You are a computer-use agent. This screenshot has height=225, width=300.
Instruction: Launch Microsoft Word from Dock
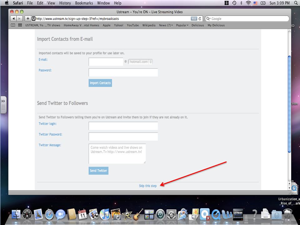[227, 214]
